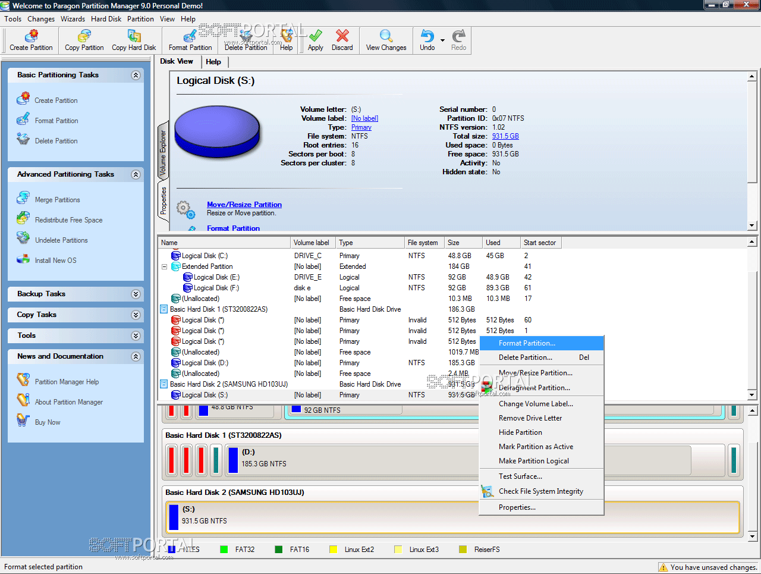The height and width of the screenshot is (574, 761).
Task: Choose Change Volume Label... in context menu
Action: (542, 404)
